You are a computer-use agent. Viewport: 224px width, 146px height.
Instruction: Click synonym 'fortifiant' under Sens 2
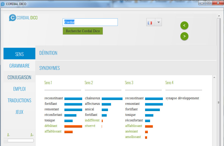91,115
